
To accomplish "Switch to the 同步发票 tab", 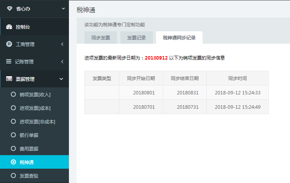I will click(x=101, y=38).
